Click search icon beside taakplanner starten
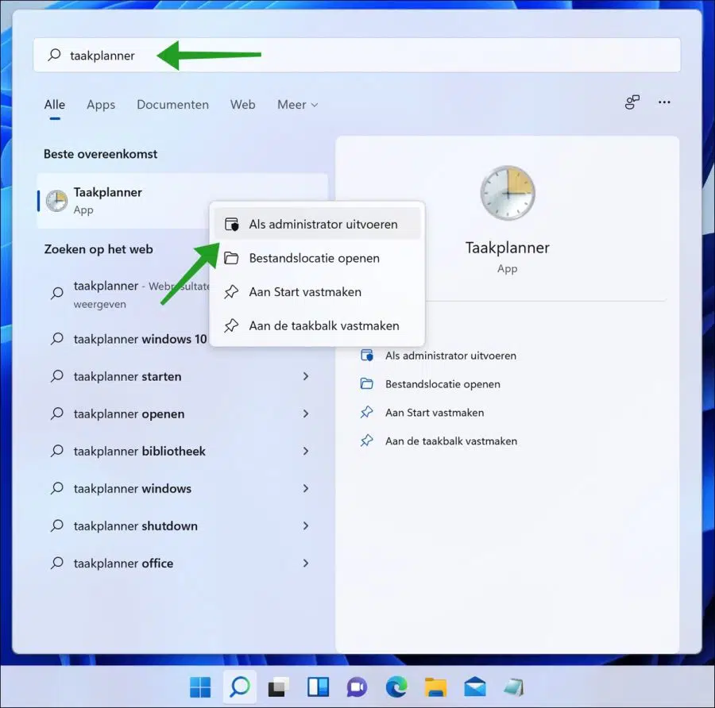 pyautogui.click(x=57, y=376)
